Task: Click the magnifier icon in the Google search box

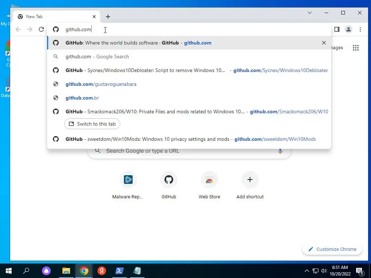Action: point(98,151)
